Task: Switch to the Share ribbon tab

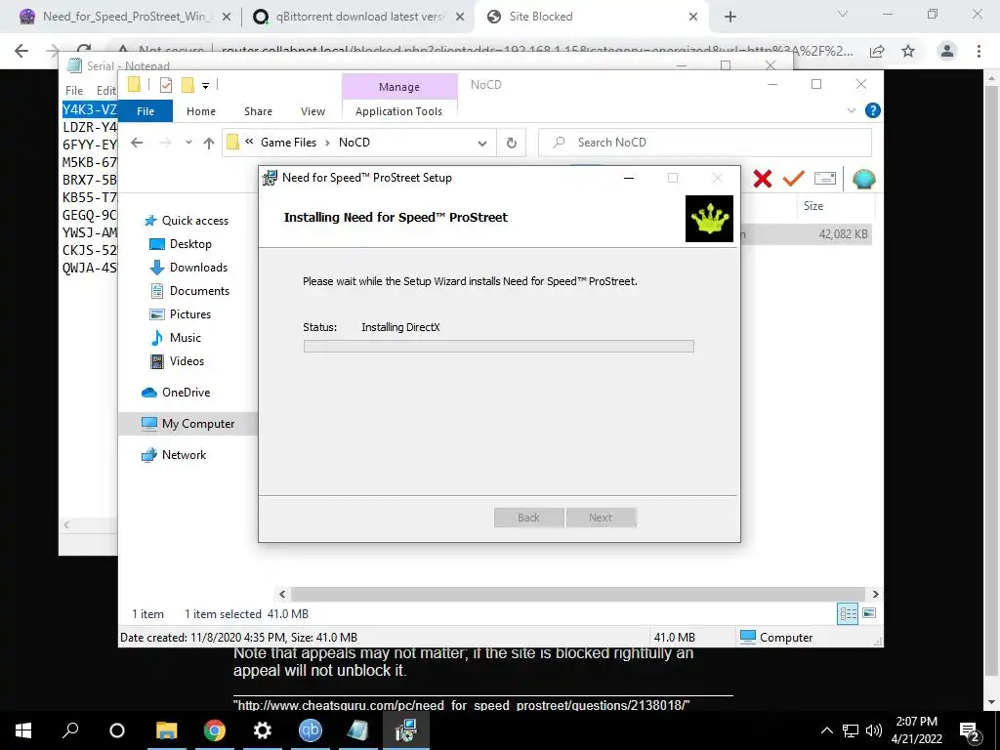Action: (258, 111)
